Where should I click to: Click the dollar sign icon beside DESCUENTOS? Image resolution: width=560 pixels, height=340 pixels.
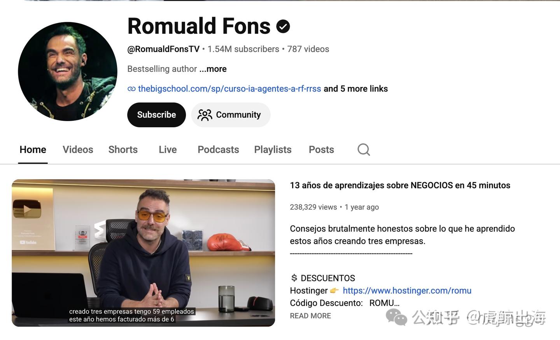pos(294,278)
